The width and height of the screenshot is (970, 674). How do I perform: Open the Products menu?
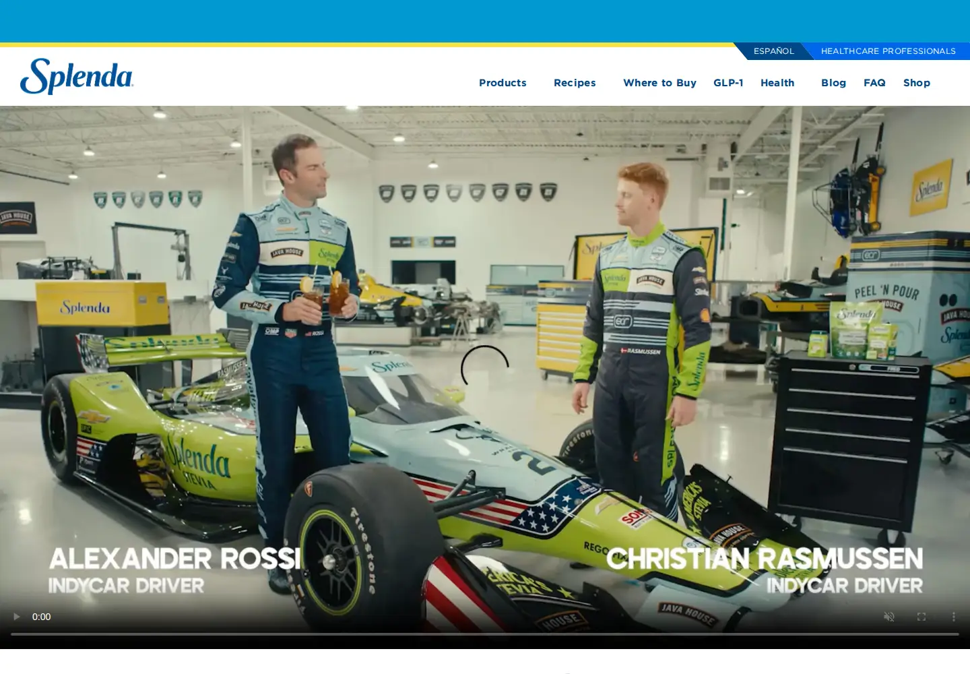(x=503, y=83)
